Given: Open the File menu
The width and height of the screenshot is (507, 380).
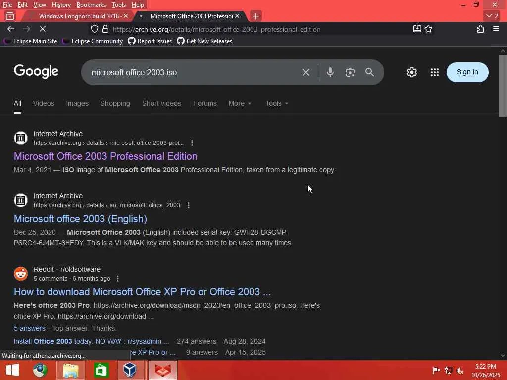Looking at the screenshot, I should [x=7, y=5].
